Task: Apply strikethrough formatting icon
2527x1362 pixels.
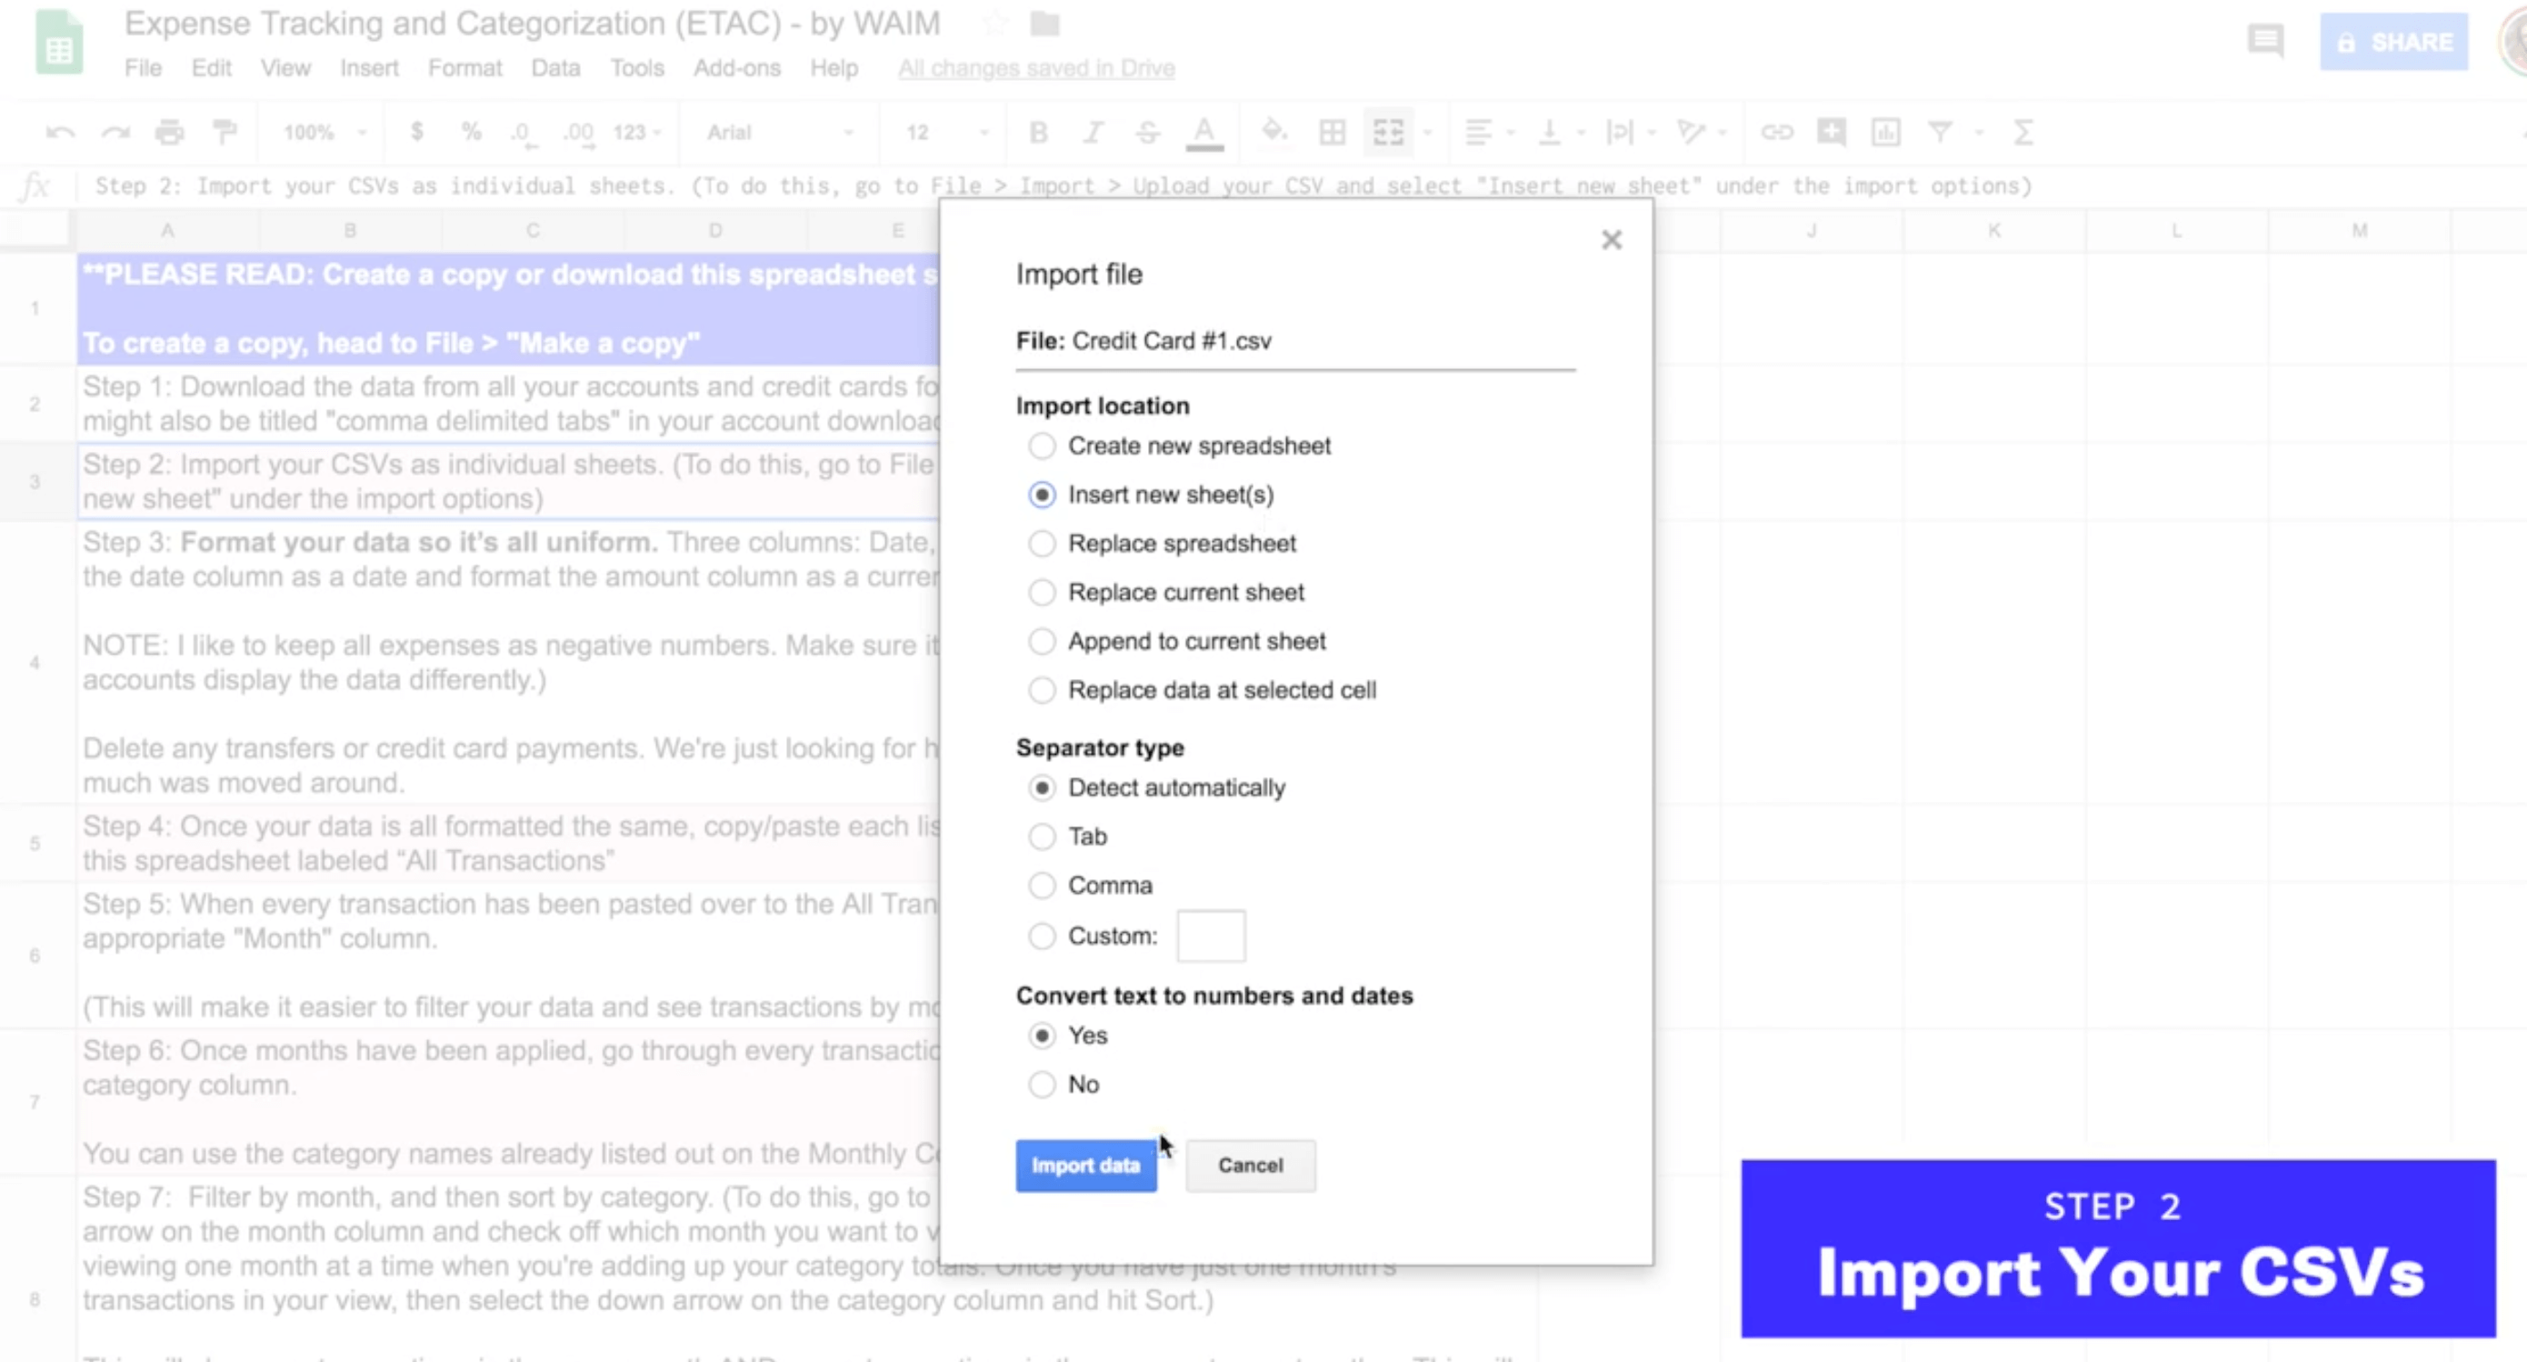Action: pyautogui.click(x=1148, y=133)
